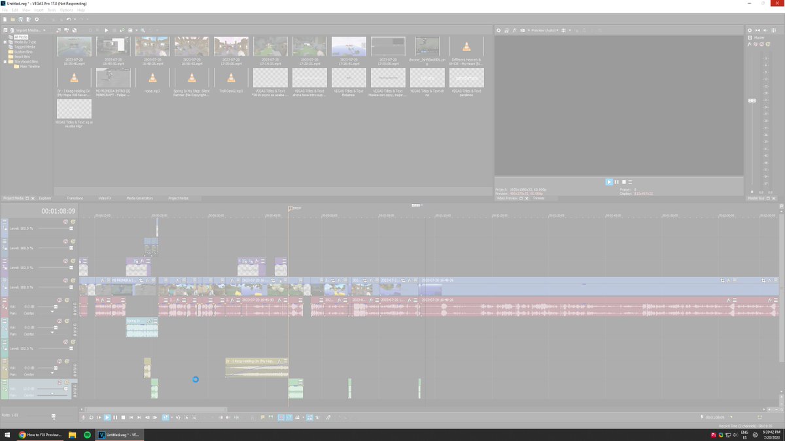Switch to the Video FX tab

tap(105, 198)
